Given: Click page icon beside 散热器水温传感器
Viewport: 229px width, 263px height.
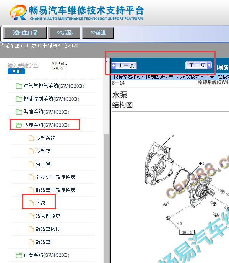Looking at the screenshot, I should tap(31, 190).
